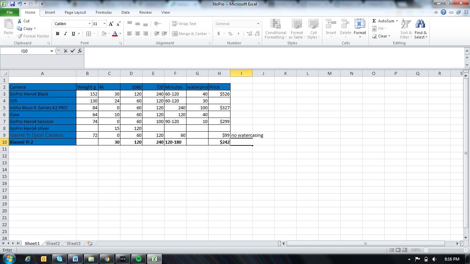Switch to Sheet2 worksheet tab
The height and width of the screenshot is (264, 470).
53,243
